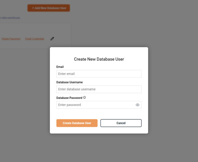Click the Database Password label text

pyautogui.click(x=69, y=98)
